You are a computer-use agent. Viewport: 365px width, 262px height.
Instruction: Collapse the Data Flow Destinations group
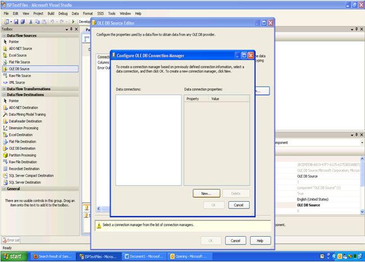coord(4,94)
